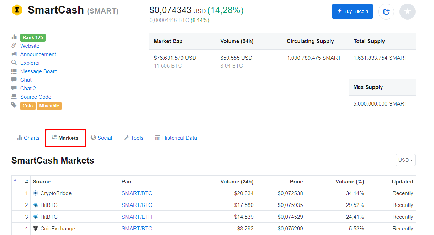Click HitBTC logo in row 2
Screen dimensions: 434x235
36,205
